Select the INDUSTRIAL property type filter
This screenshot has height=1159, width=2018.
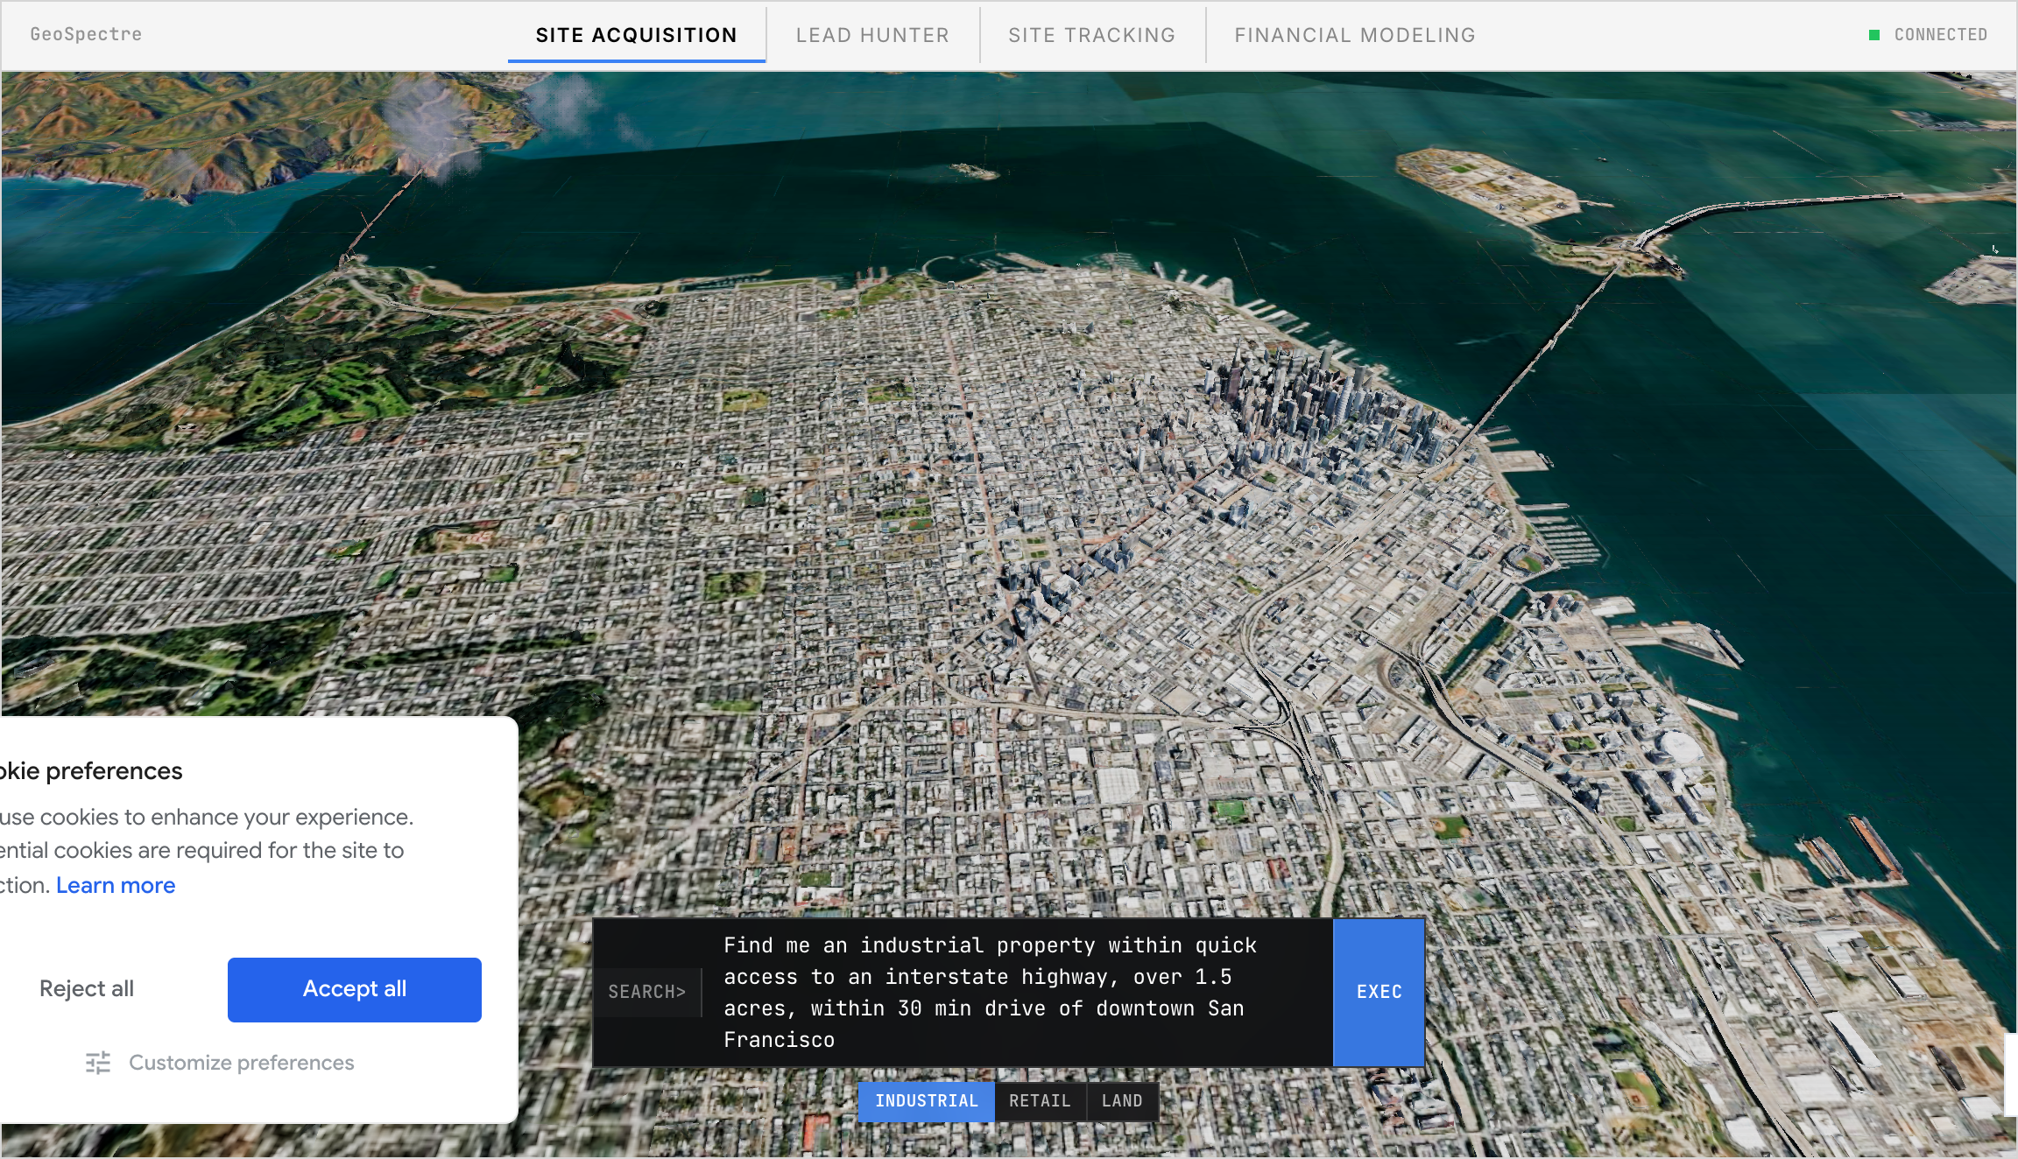[926, 1101]
